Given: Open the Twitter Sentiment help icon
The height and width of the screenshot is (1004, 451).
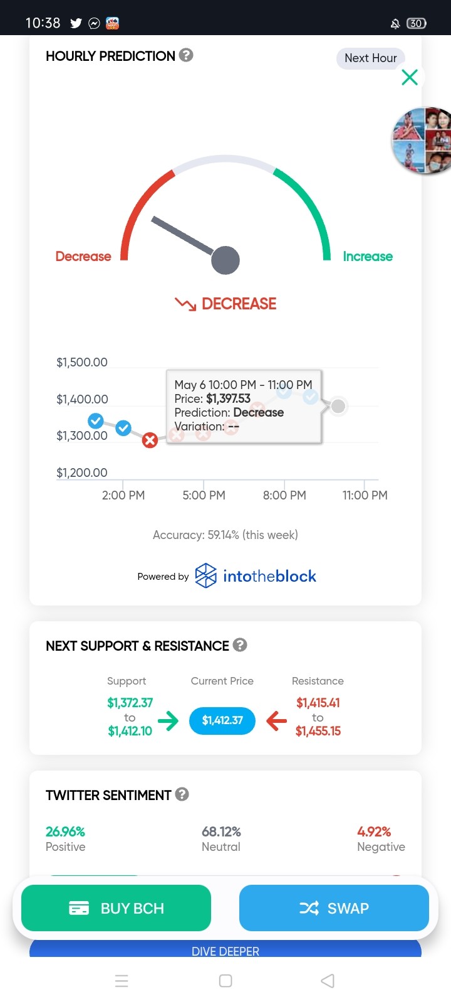Looking at the screenshot, I should pyautogui.click(x=182, y=794).
